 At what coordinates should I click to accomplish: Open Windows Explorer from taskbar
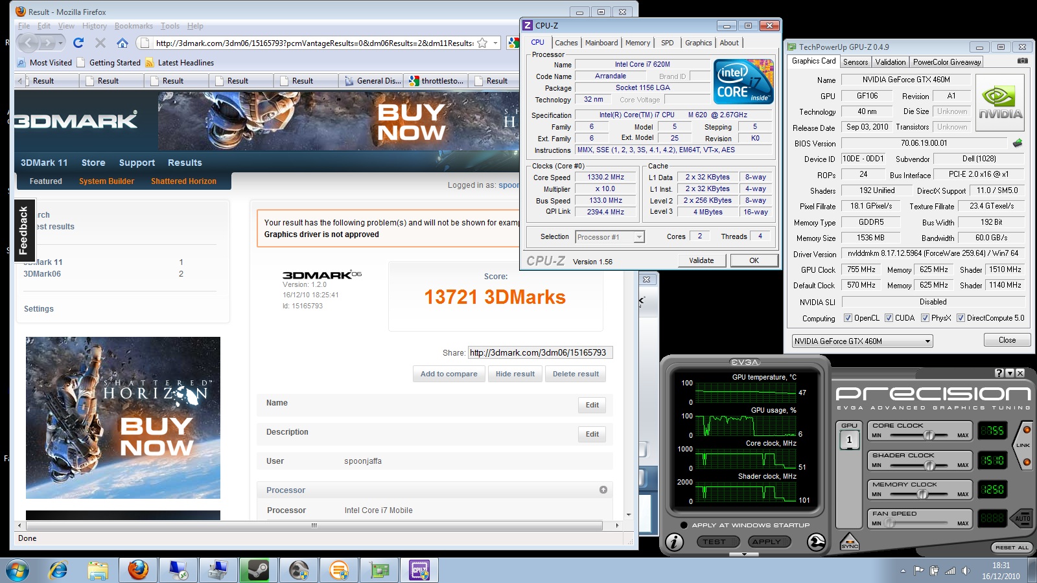[x=98, y=570]
